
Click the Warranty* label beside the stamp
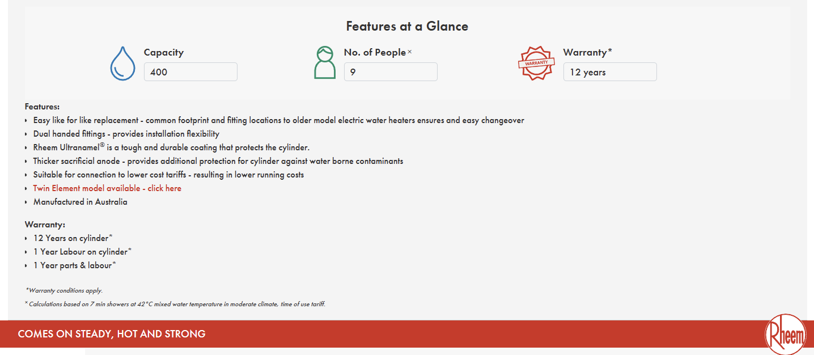click(x=587, y=52)
